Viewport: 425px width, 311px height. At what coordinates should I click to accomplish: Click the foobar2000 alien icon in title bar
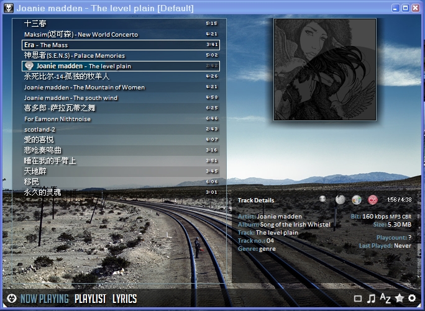coord(9,8)
